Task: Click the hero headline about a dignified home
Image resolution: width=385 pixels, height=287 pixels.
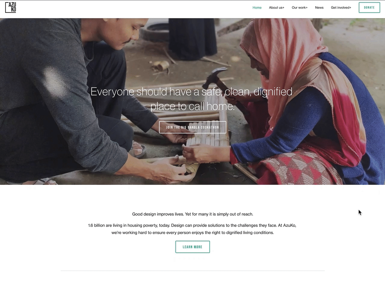Action: tap(192, 99)
